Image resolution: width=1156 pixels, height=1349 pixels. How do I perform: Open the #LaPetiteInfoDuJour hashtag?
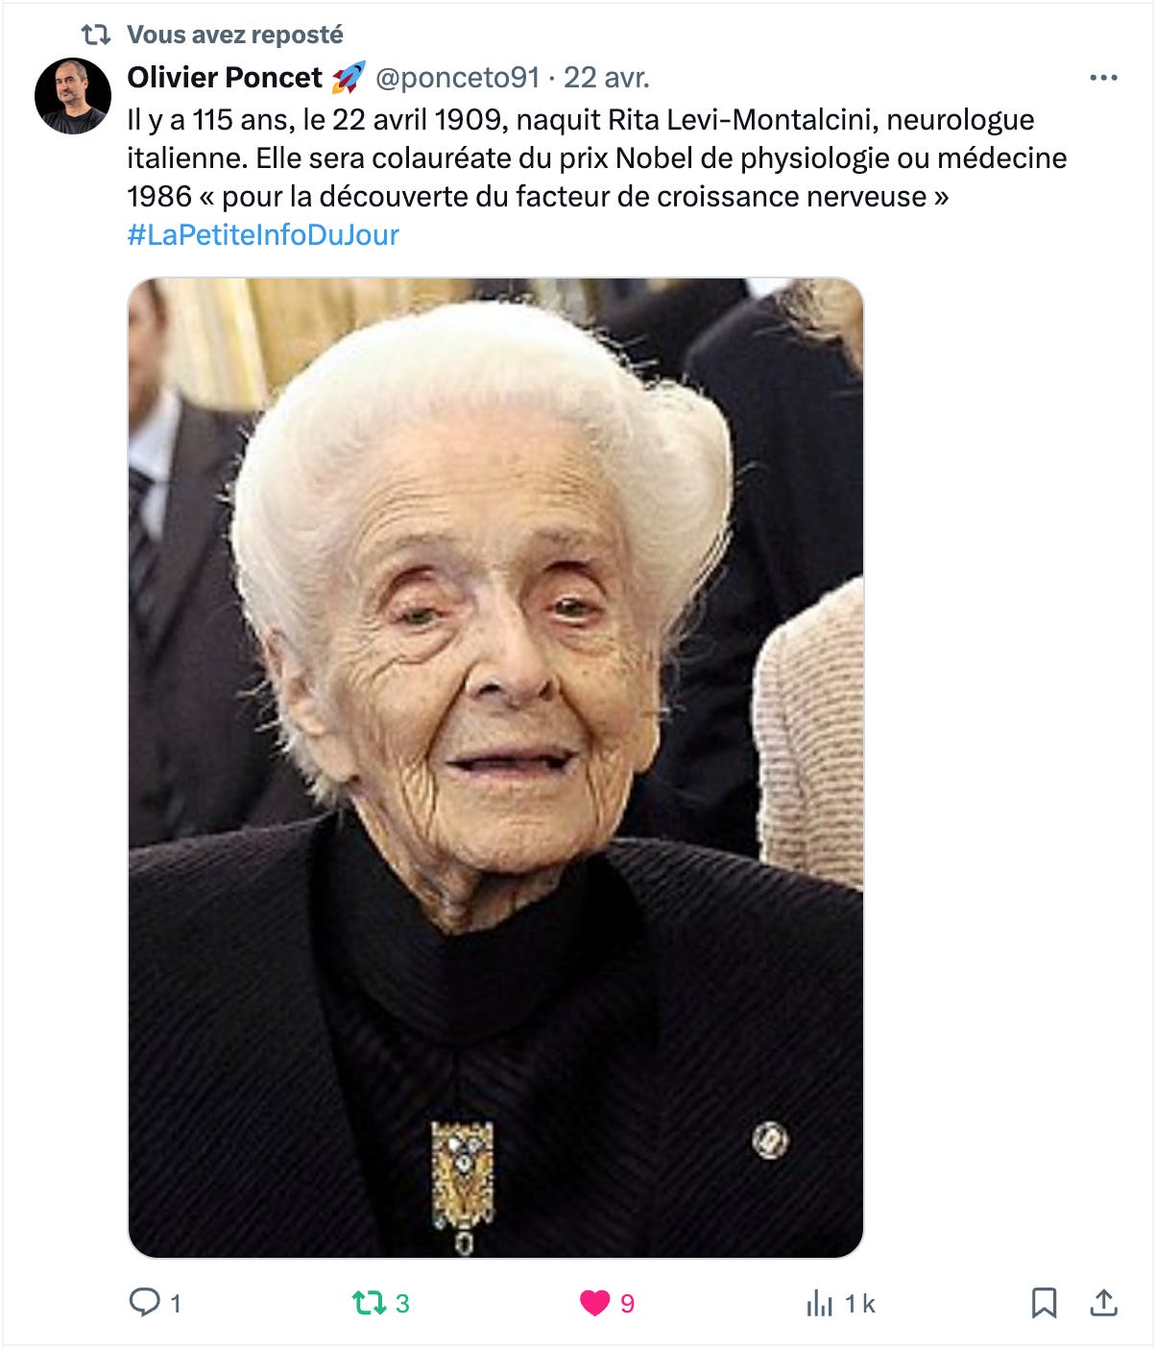[263, 234]
